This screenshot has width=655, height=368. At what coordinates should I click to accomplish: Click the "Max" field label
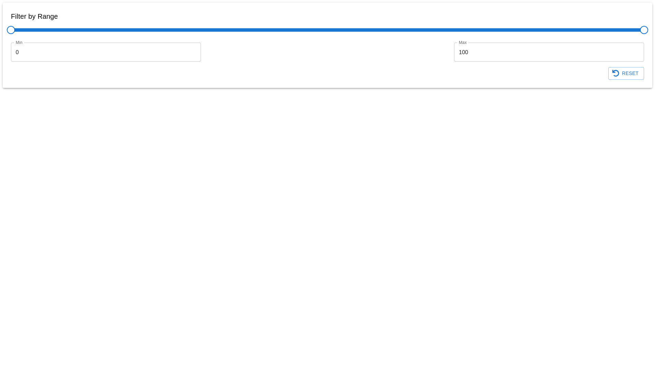(463, 43)
